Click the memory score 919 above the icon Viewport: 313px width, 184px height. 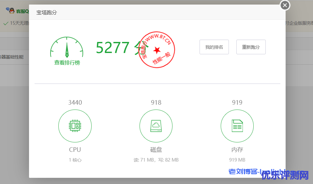237,102
